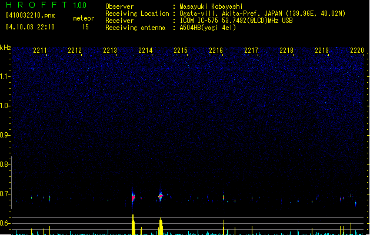Click the time marker 2217
This screenshot has width=370, height=235.
pos(251,51)
